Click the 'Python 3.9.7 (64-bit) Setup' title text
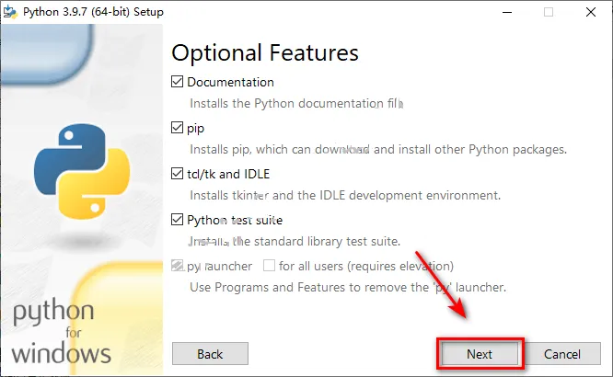The height and width of the screenshot is (377, 613). click(93, 12)
